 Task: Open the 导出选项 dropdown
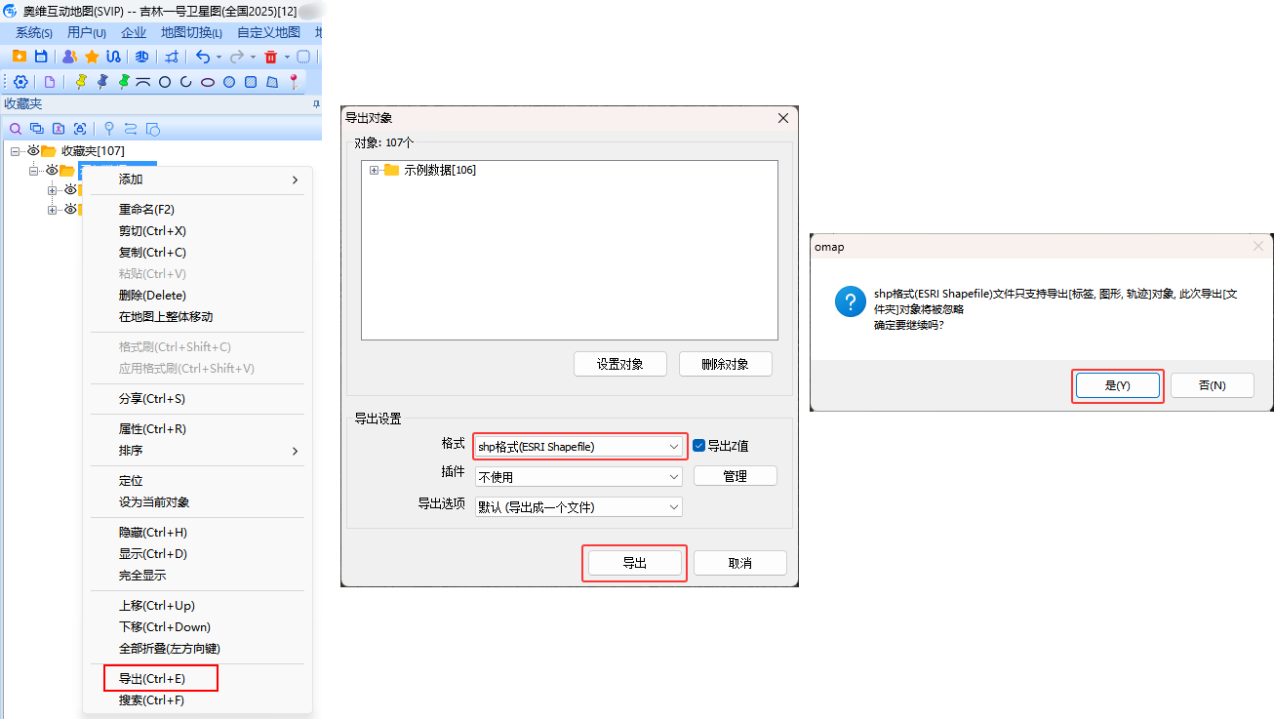(578, 507)
